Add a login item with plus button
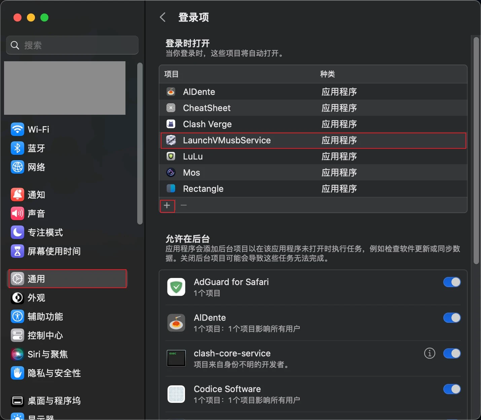The height and width of the screenshot is (420, 481). pos(167,205)
